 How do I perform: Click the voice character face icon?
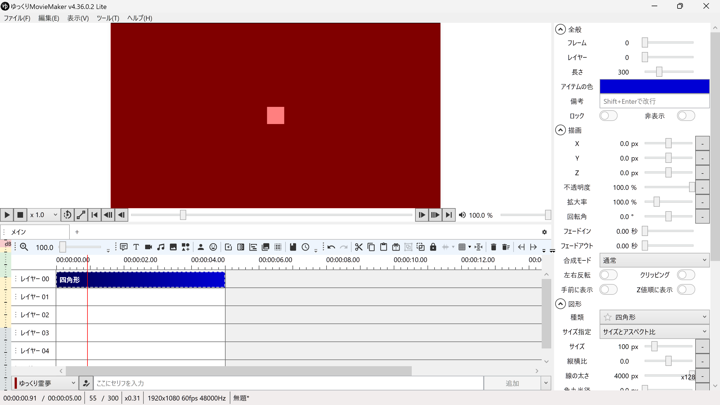click(213, 247)
